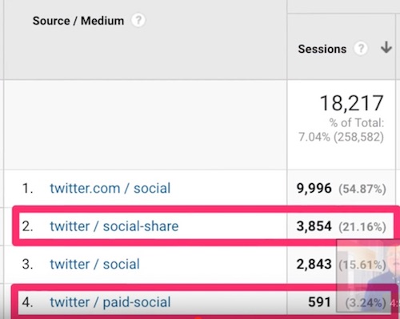The image size is (400, 319).
Task: Open the twitter / social-share source link
Action: (114, 226)
